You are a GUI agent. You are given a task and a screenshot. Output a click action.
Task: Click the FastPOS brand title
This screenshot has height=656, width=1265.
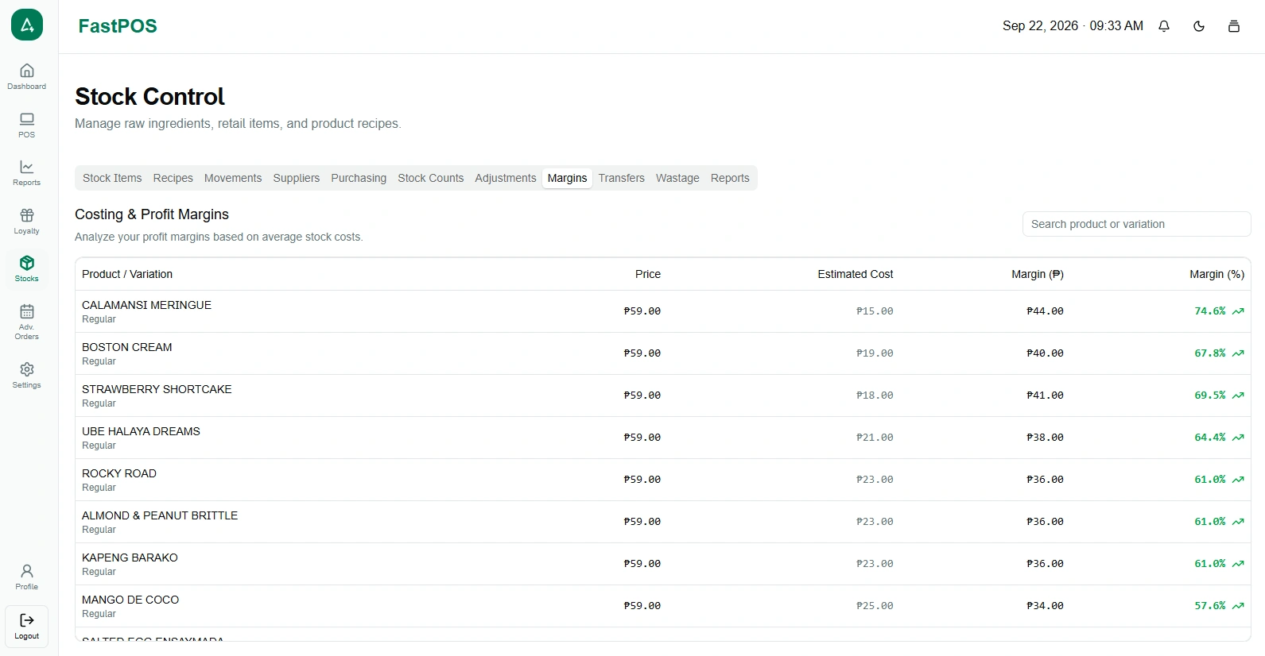tap(118, 26)
